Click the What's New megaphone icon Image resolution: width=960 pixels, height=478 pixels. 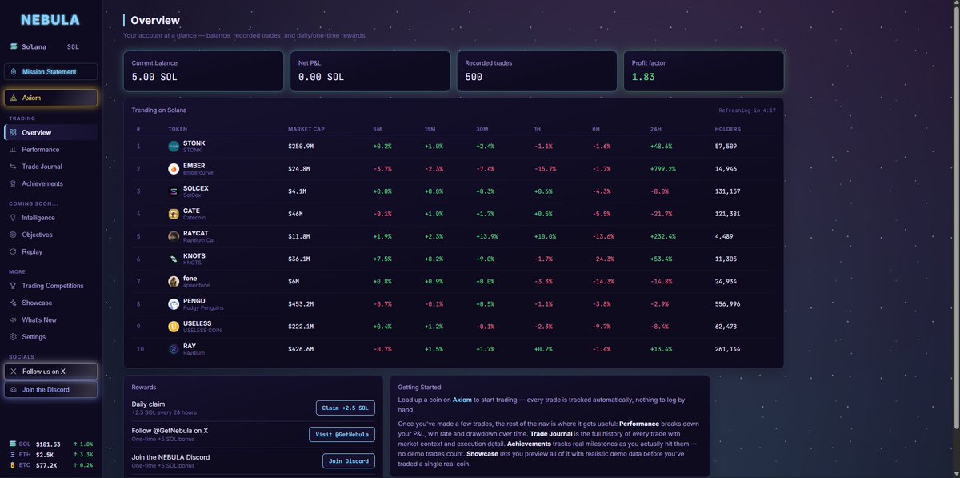pyautogui.click(x=13, y=319)
